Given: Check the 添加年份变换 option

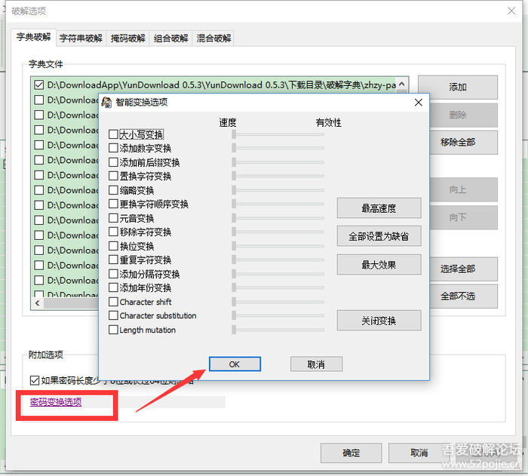Looking at the screenshot, I should point(113,287).
